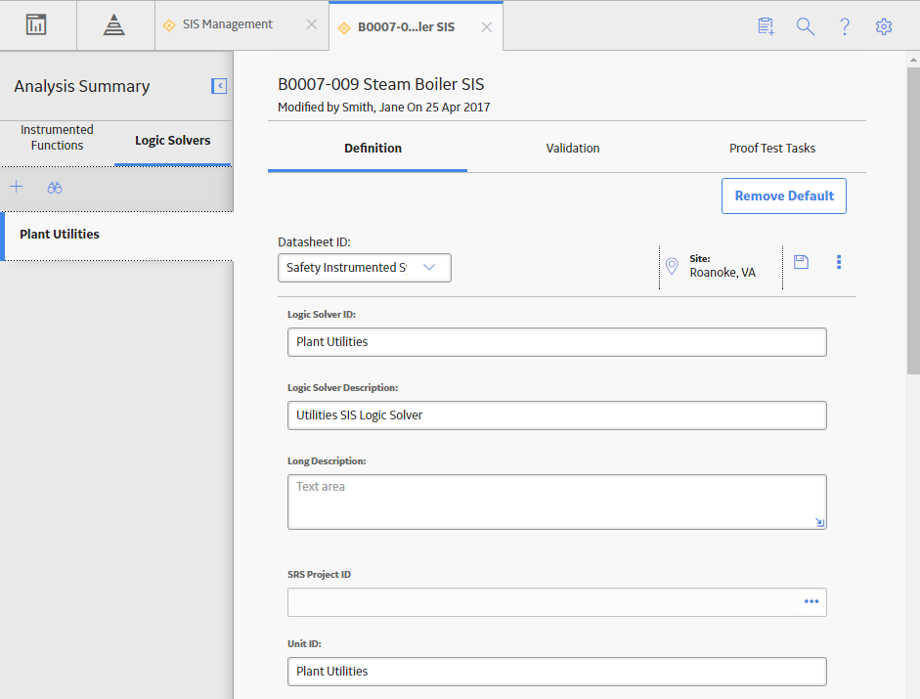Open SRS Project ID ellipsis lookup
The width and height of the screenshot is (920, 699).
811,601
